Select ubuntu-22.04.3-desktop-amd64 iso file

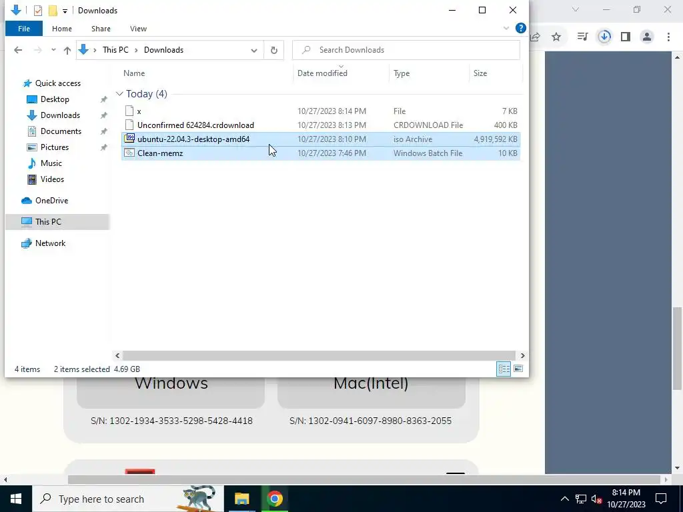(x=321, y=139)
